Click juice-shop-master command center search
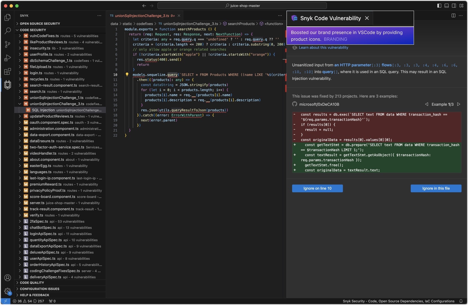The width and height of the screenshot is (468, 305). [242, 6]
